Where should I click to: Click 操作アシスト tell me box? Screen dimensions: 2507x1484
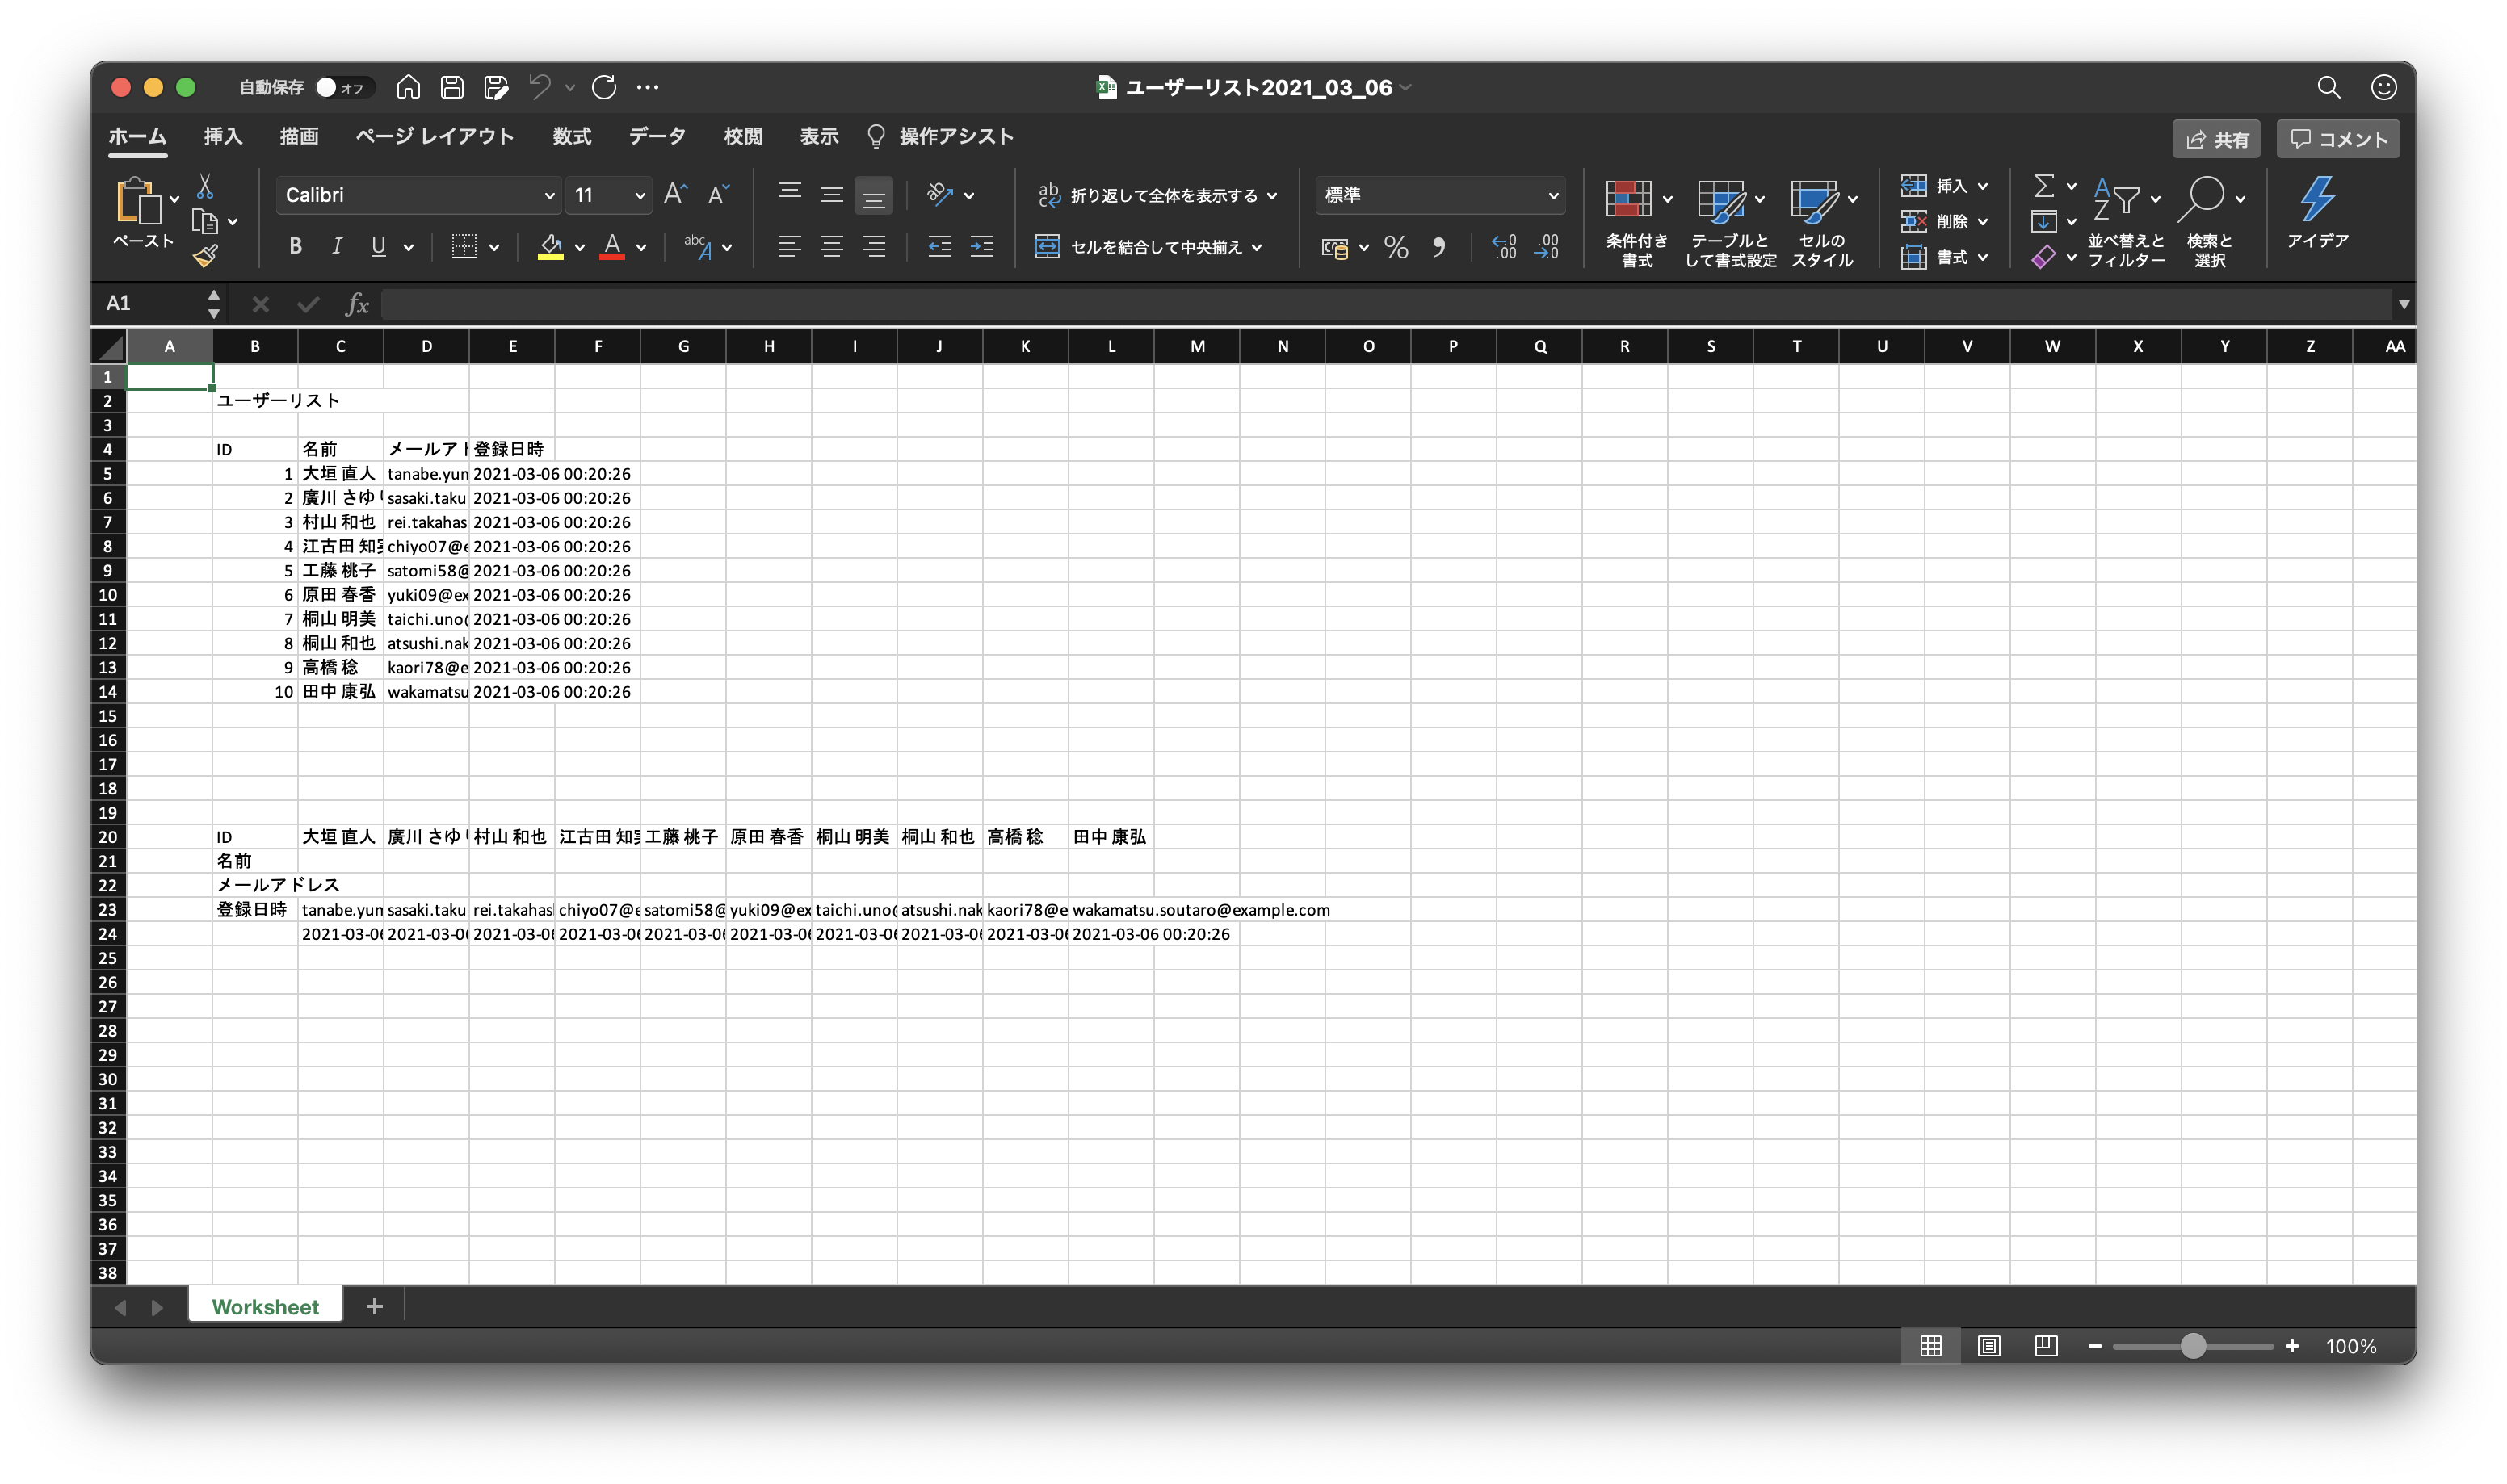(940, 137)
